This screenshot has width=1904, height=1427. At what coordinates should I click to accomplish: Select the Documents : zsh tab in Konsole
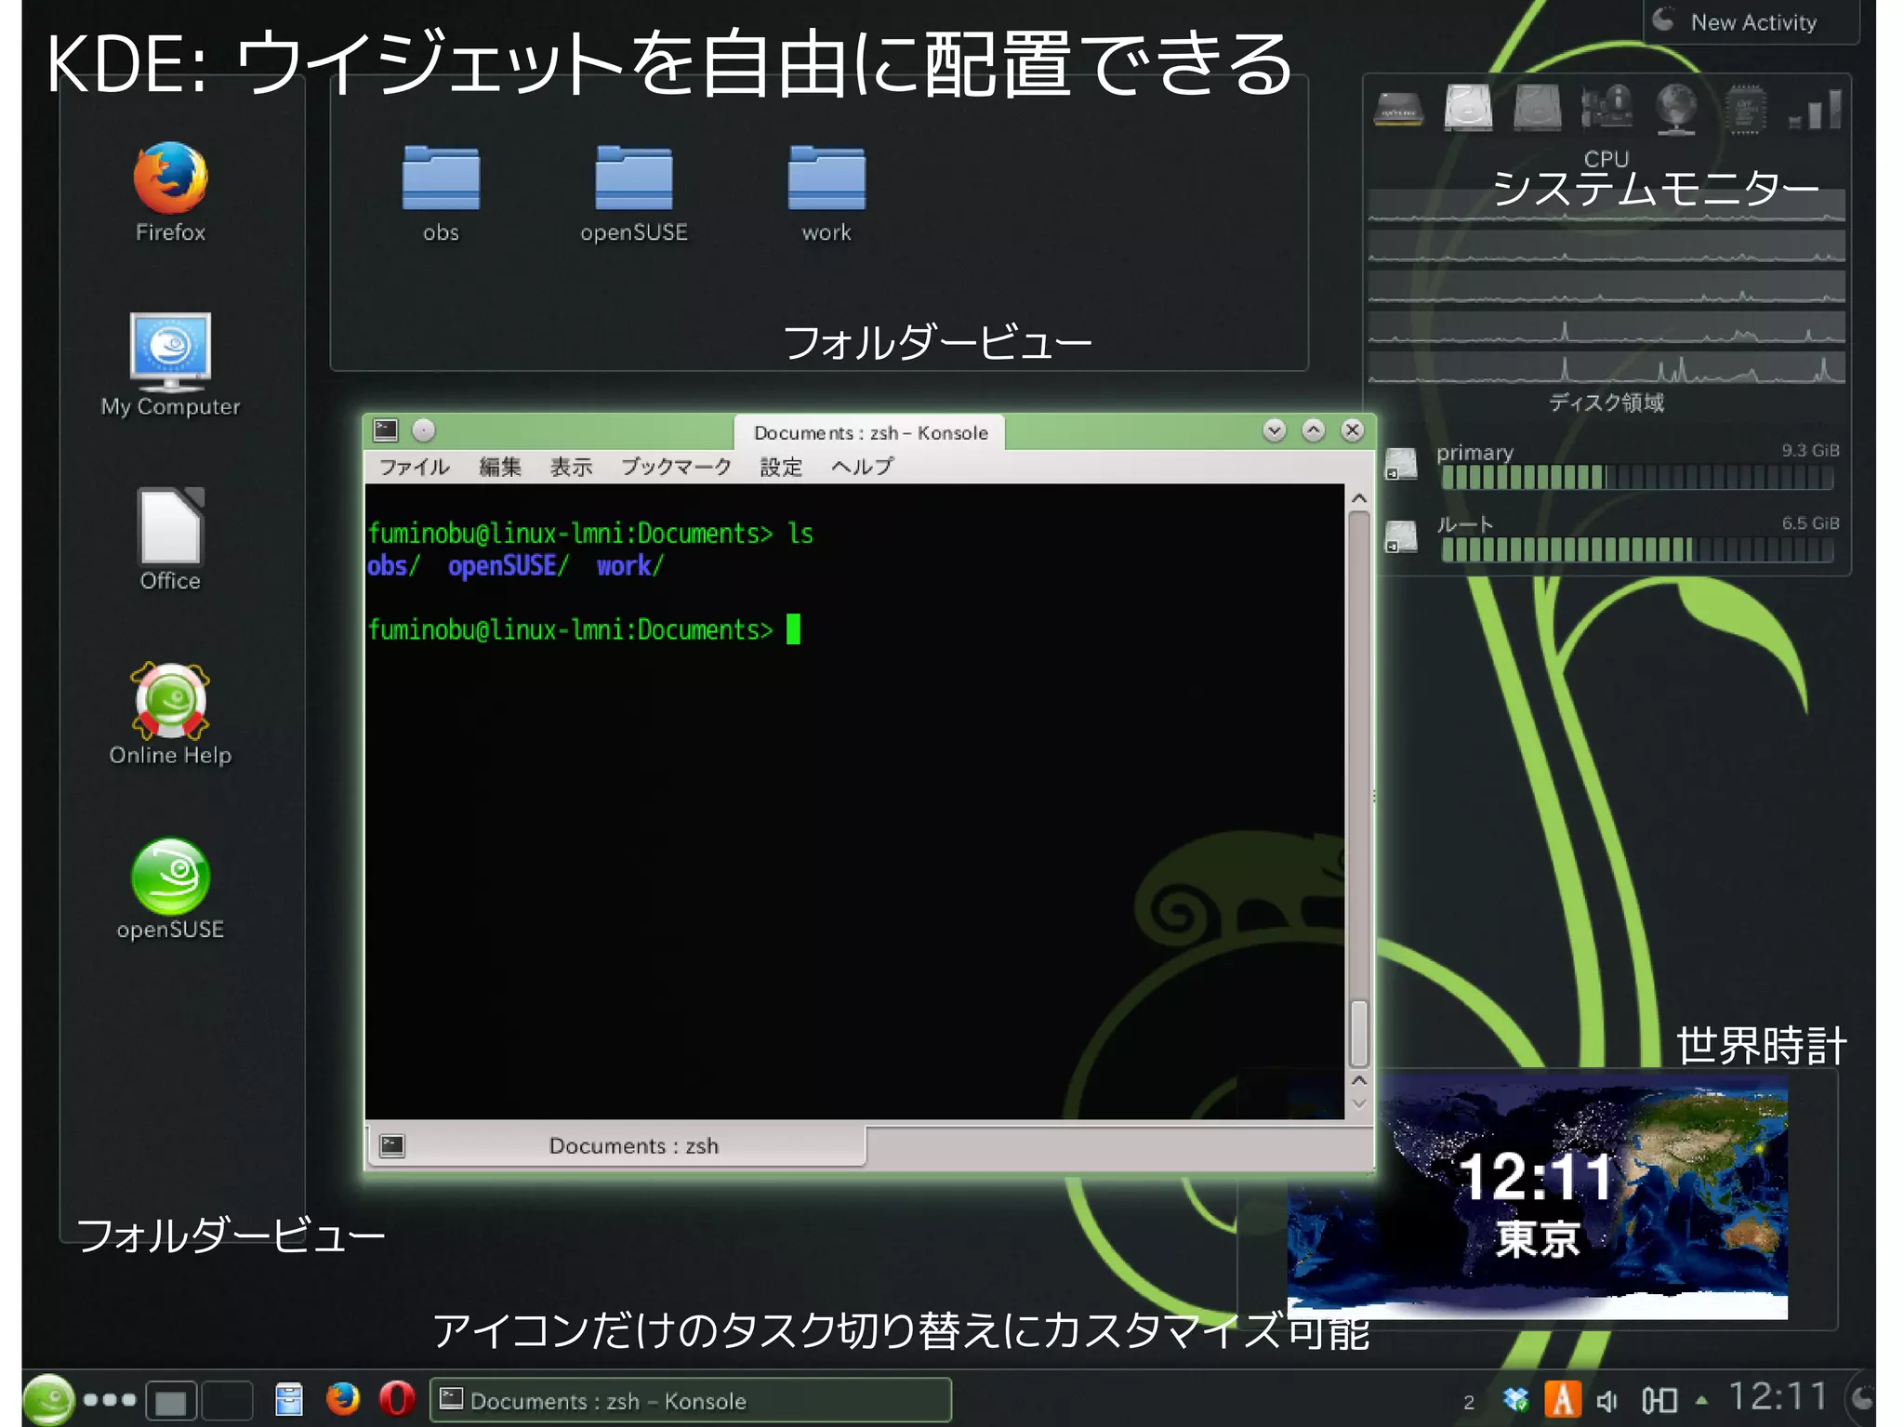click(x=617, y=1145)
